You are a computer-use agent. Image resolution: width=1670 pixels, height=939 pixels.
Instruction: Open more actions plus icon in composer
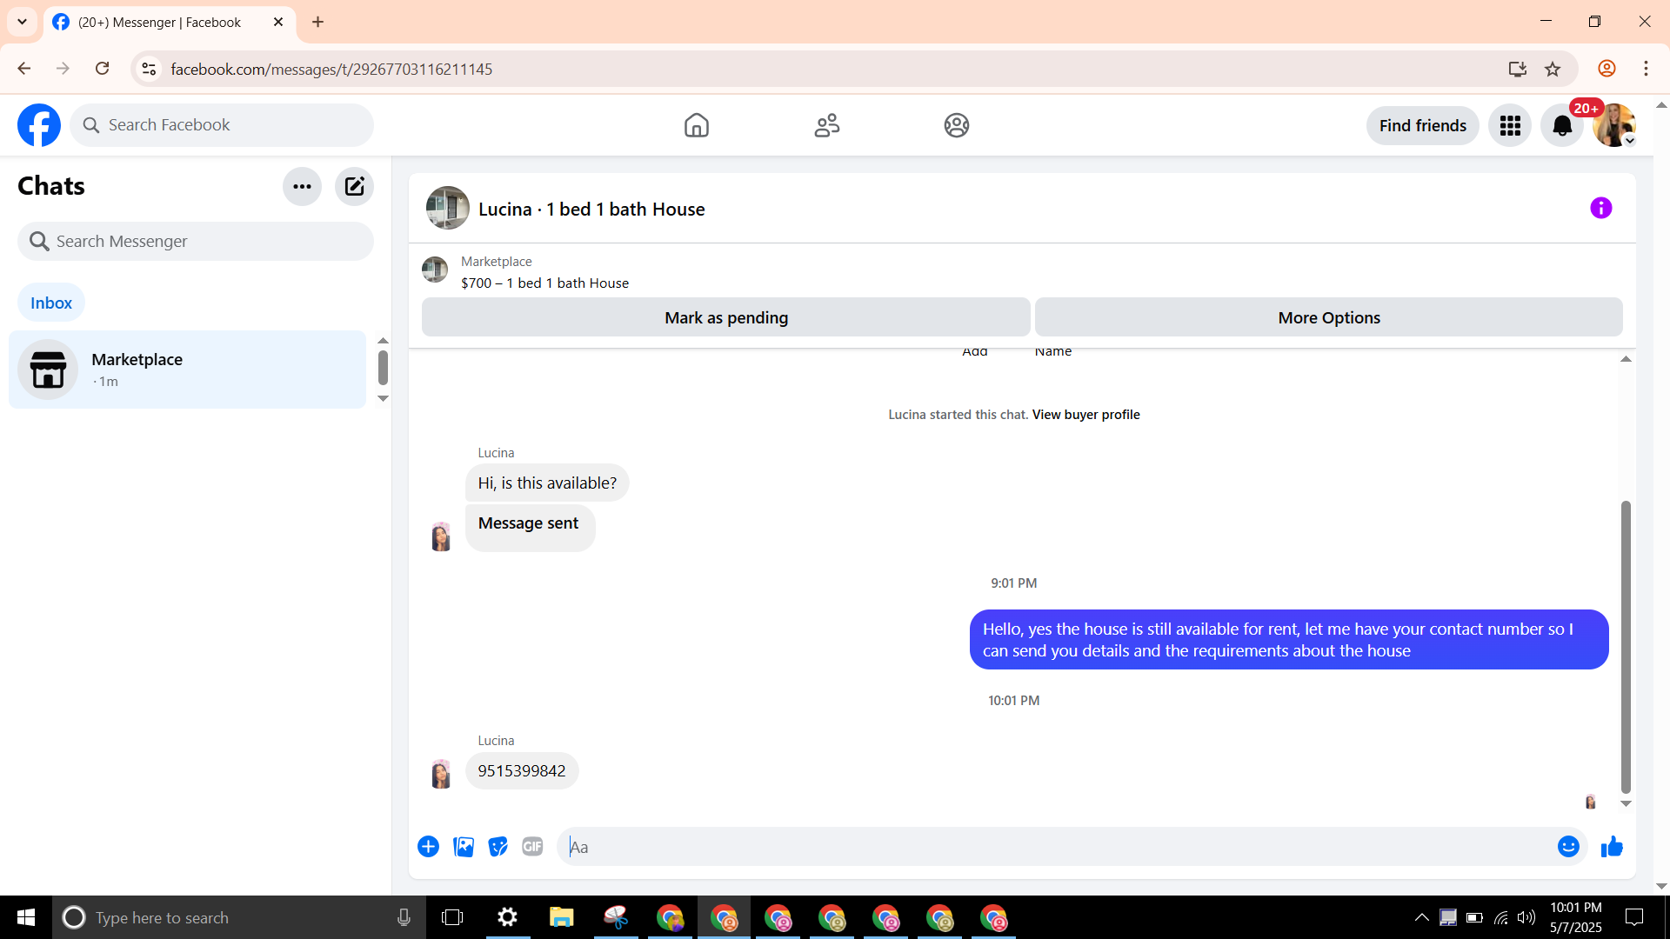tap(428, 847)
